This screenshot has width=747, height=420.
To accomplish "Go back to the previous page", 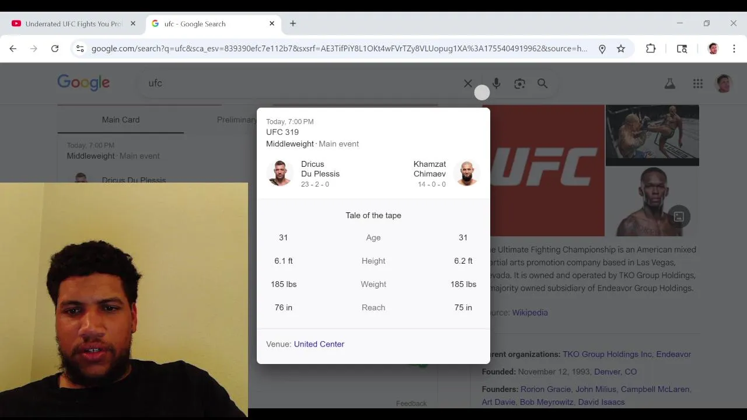I will (x=13, y=49).
